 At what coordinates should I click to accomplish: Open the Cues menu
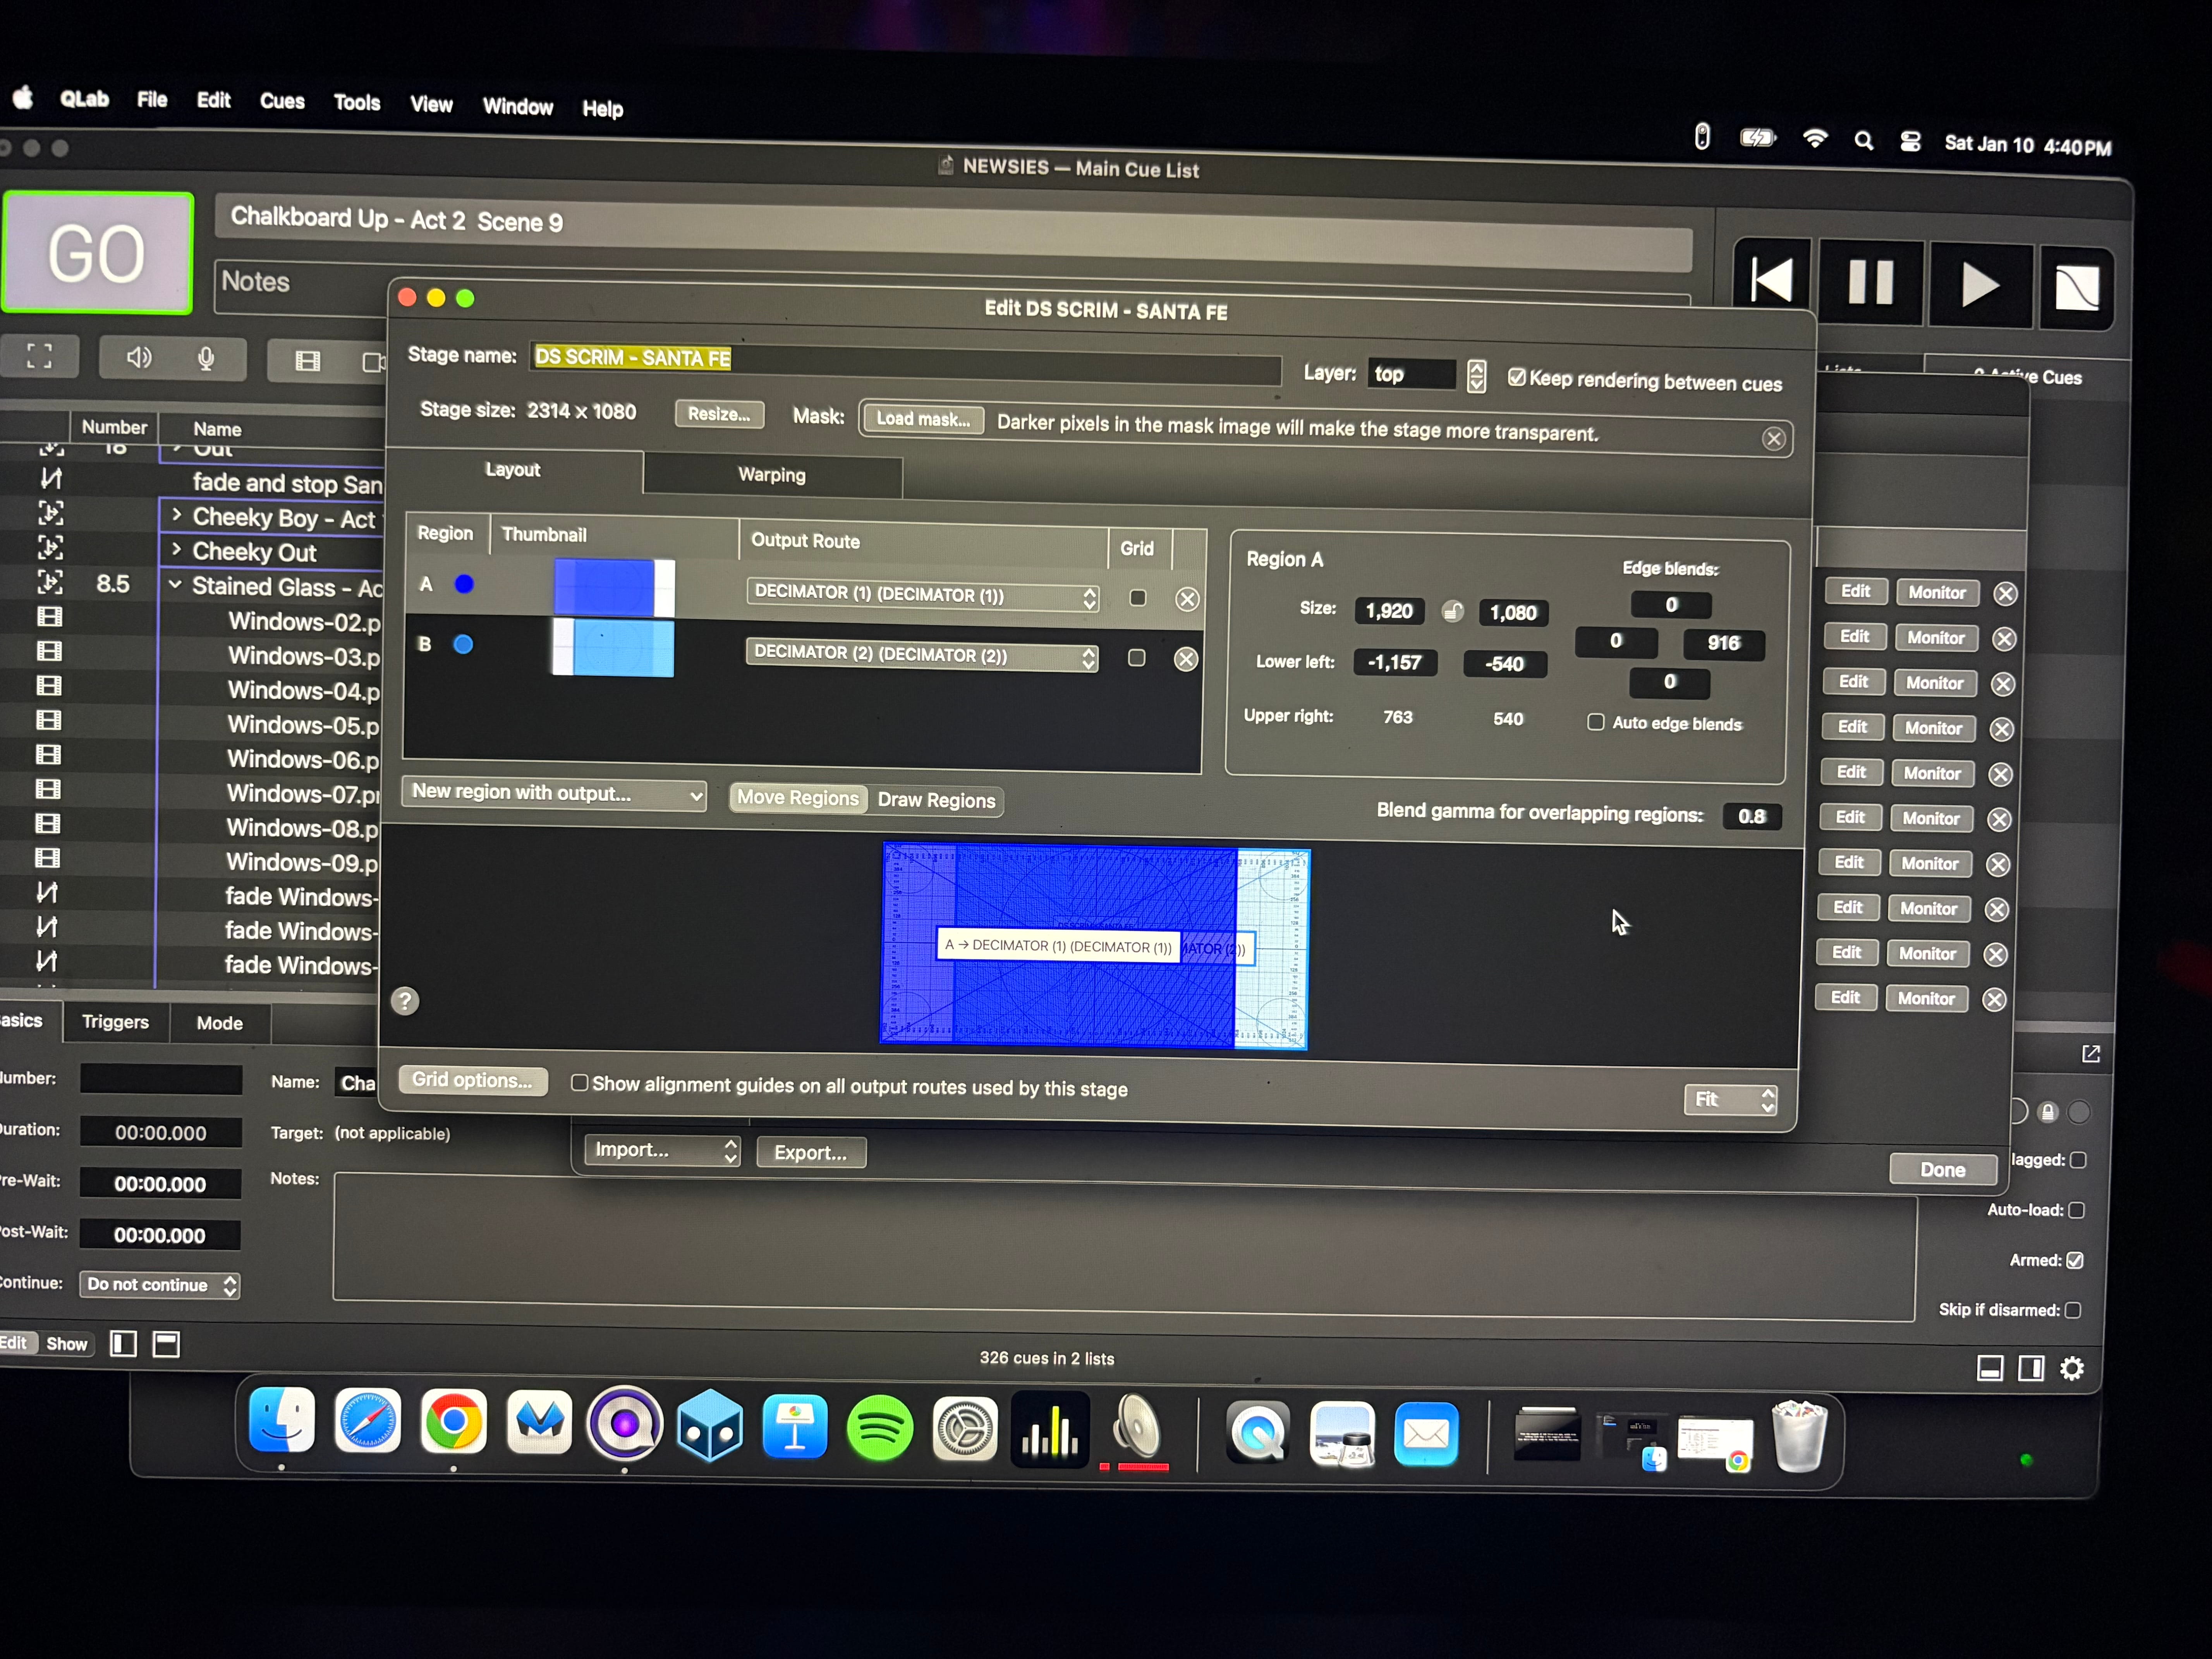click(x=282, y=101)
